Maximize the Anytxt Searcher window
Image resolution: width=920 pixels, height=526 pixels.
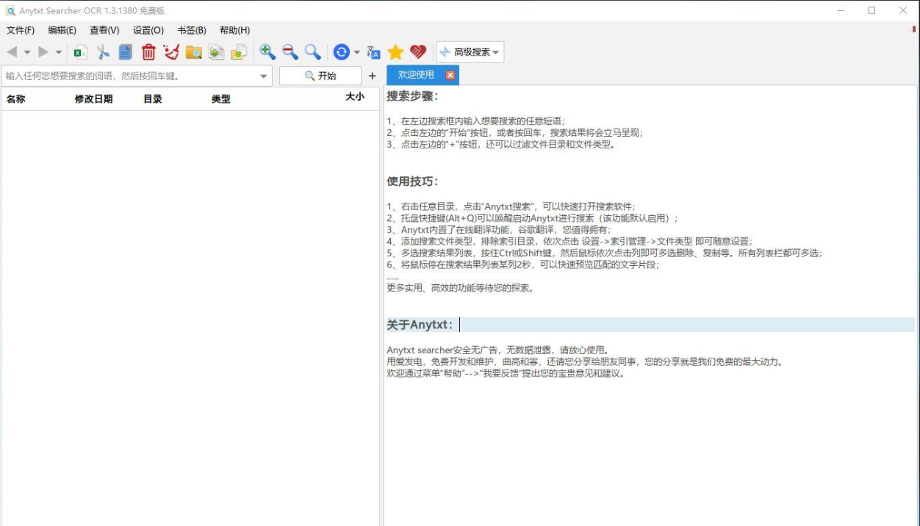coord(872,10)
